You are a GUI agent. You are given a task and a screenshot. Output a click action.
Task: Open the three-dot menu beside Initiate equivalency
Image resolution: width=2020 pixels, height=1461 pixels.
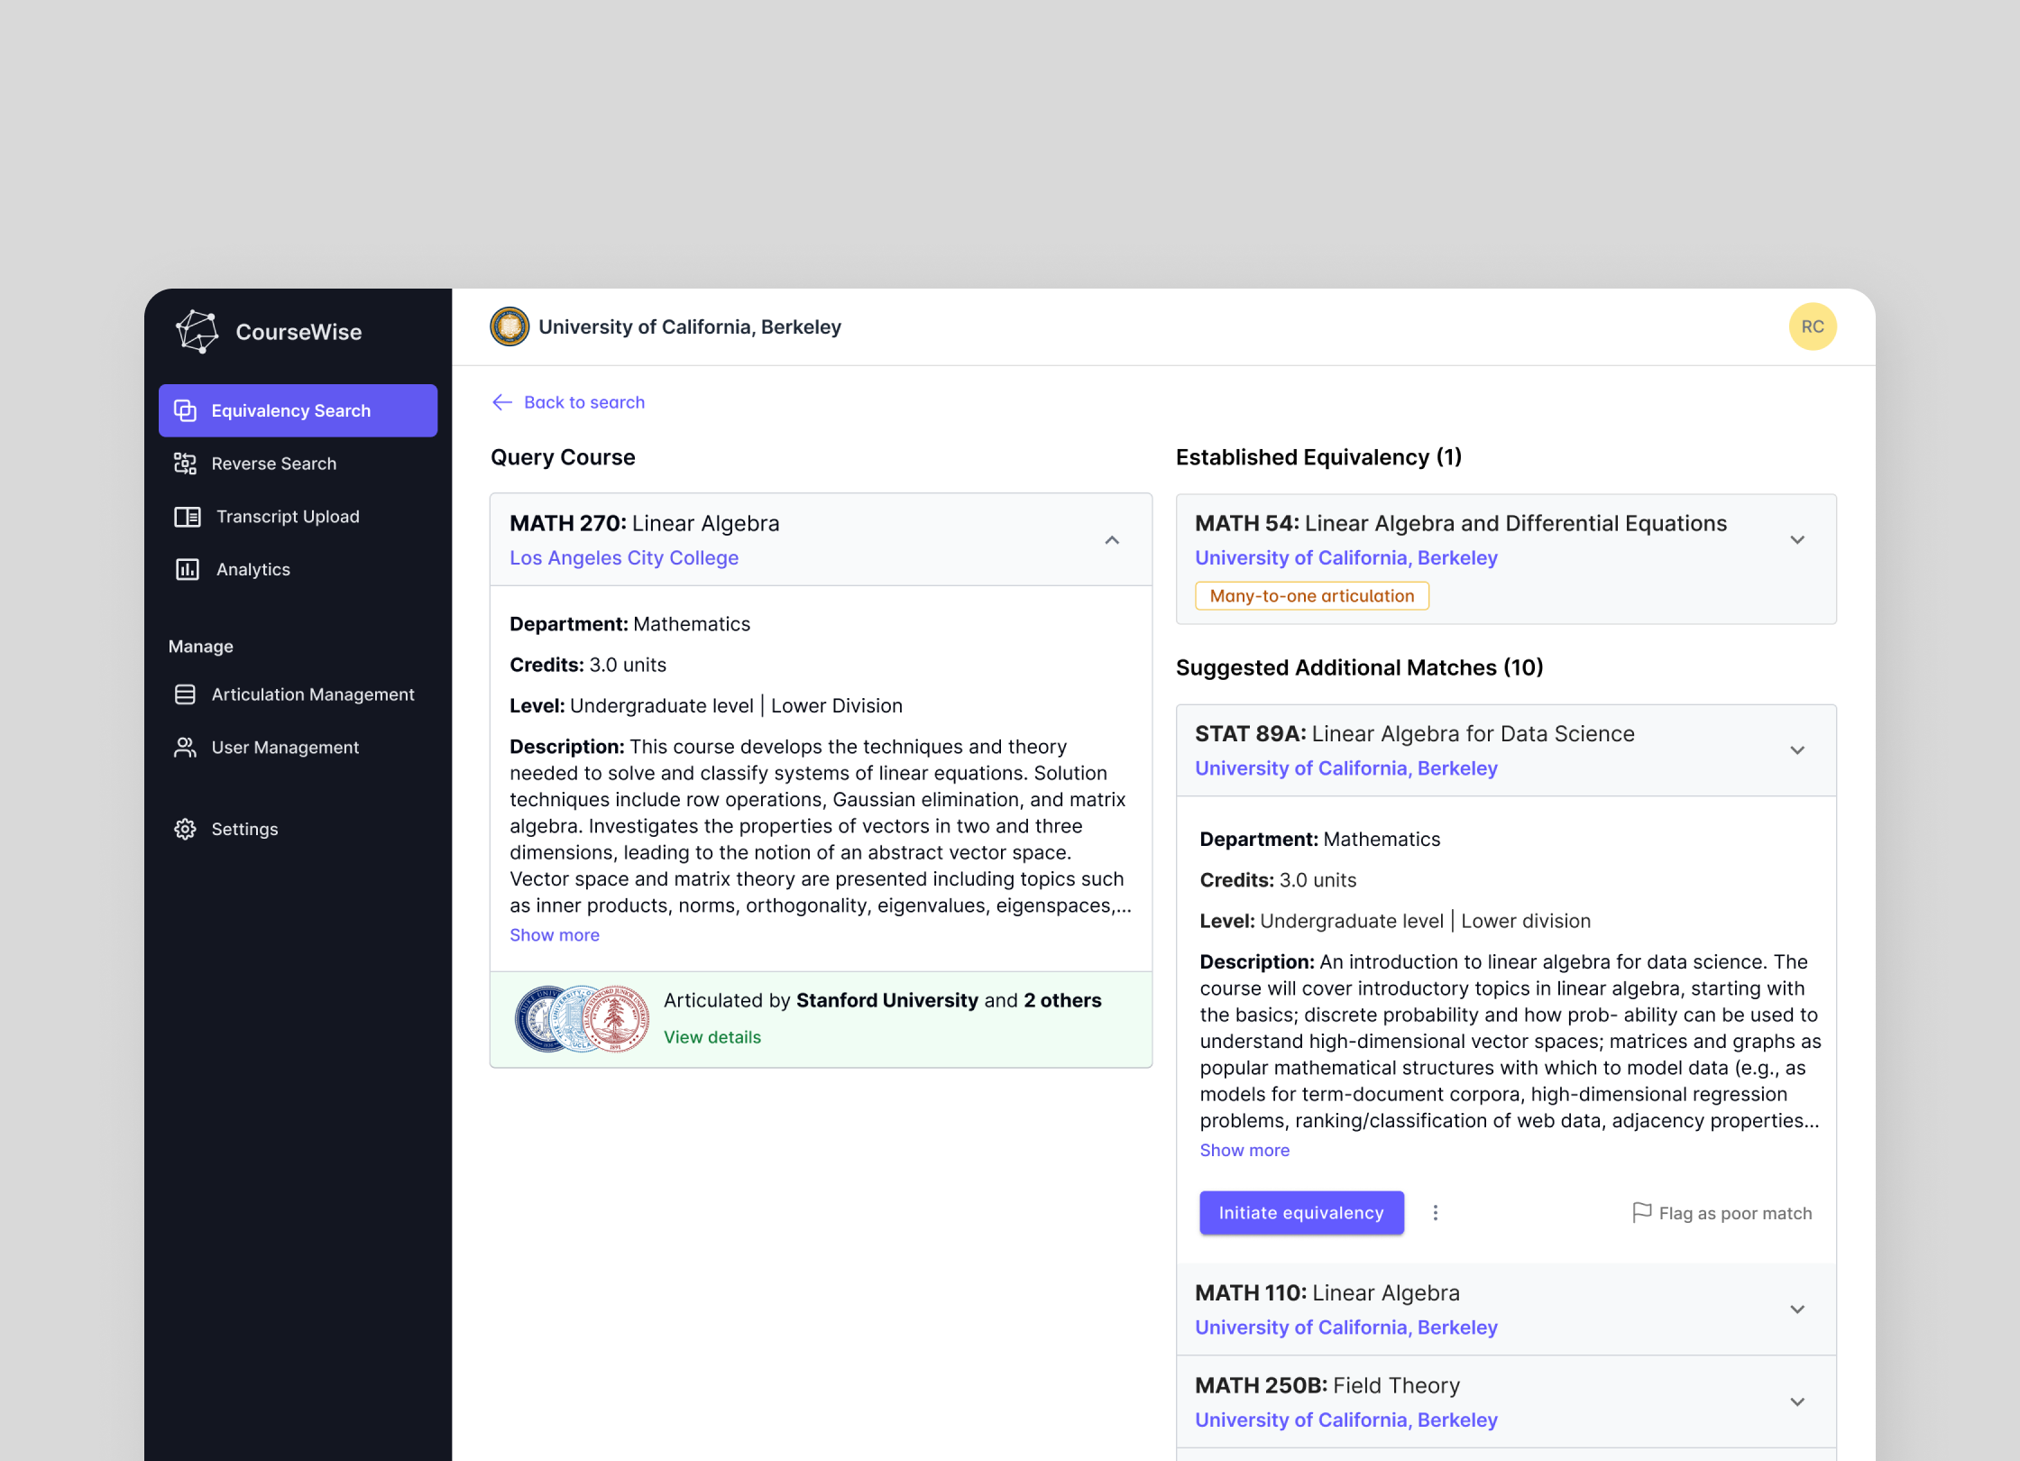click(x=1436, y=1213)
